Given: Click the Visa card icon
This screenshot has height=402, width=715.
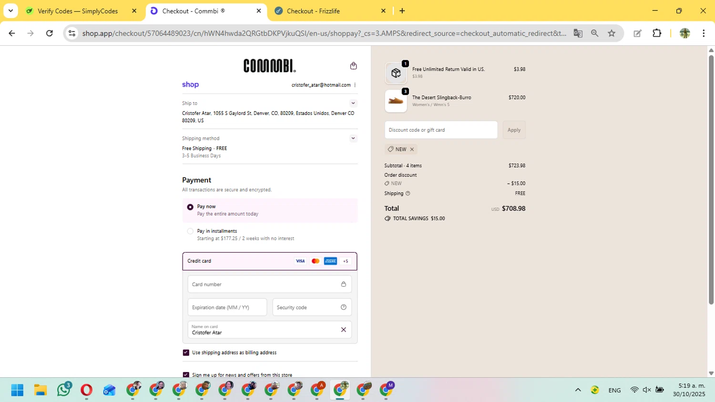Looking at the screenshot, I should pyautogui.click(x=300, y=261).
